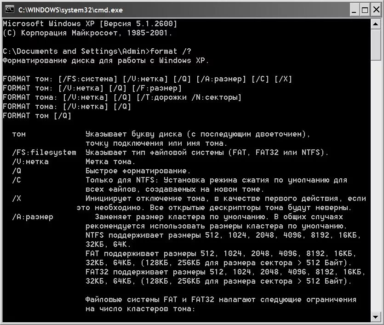Click the line starting 'FAT поддерживает размеры'
The image size is (384, 325).
click(x=221, y=254)
